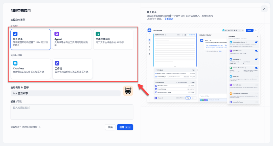The height and width of the screenshot is (146, 273).
Task: Click the green 文本生成应用 card icon
Action: coord(98,34)
